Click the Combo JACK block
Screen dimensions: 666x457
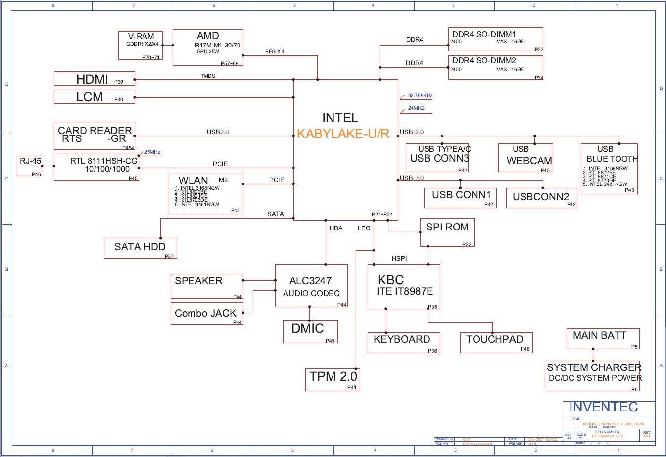(x=207, y=314)
